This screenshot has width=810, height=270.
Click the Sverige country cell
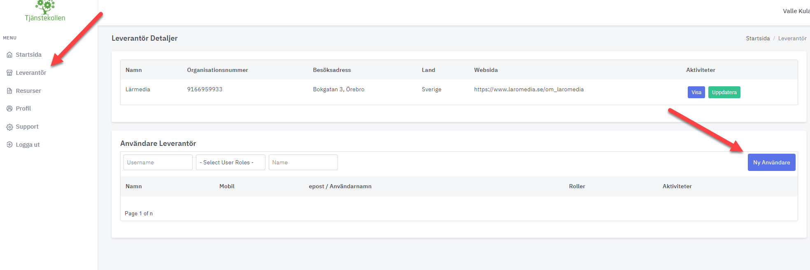[431, 89]
